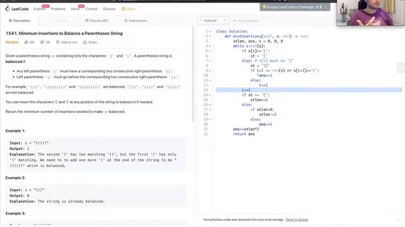Click the Share icon

coord(85,42)
